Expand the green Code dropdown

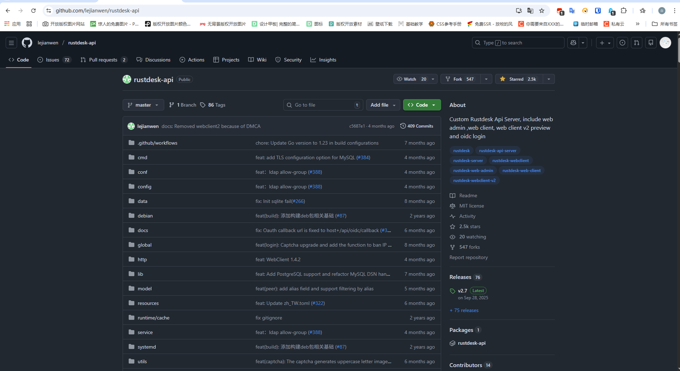pyautogui.click(x=422, y=105)
